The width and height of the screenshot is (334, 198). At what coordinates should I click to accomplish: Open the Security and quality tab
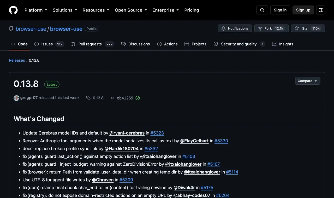[x=239, y=44]
